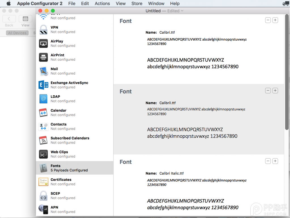290x218 pixels.
Task: Click the Web Clips scissors icon
Action: coord(43,154)
